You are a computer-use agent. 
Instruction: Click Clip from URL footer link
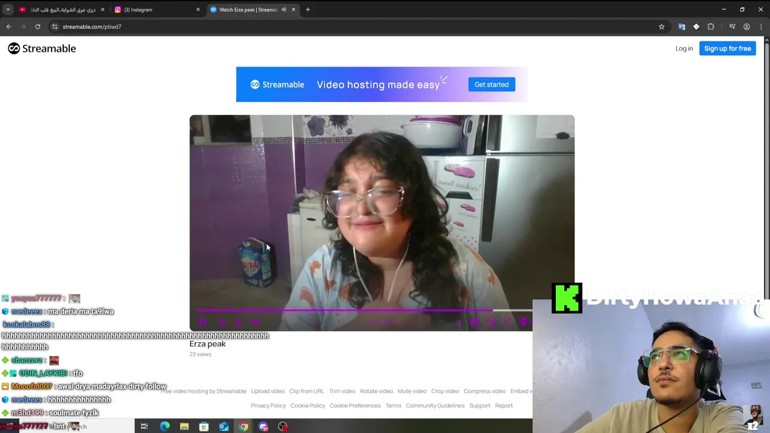pyautogui.click(x=307, y=391)
